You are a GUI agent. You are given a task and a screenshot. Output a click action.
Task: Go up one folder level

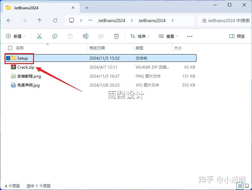pyautogui.click(x=39, y=21)
